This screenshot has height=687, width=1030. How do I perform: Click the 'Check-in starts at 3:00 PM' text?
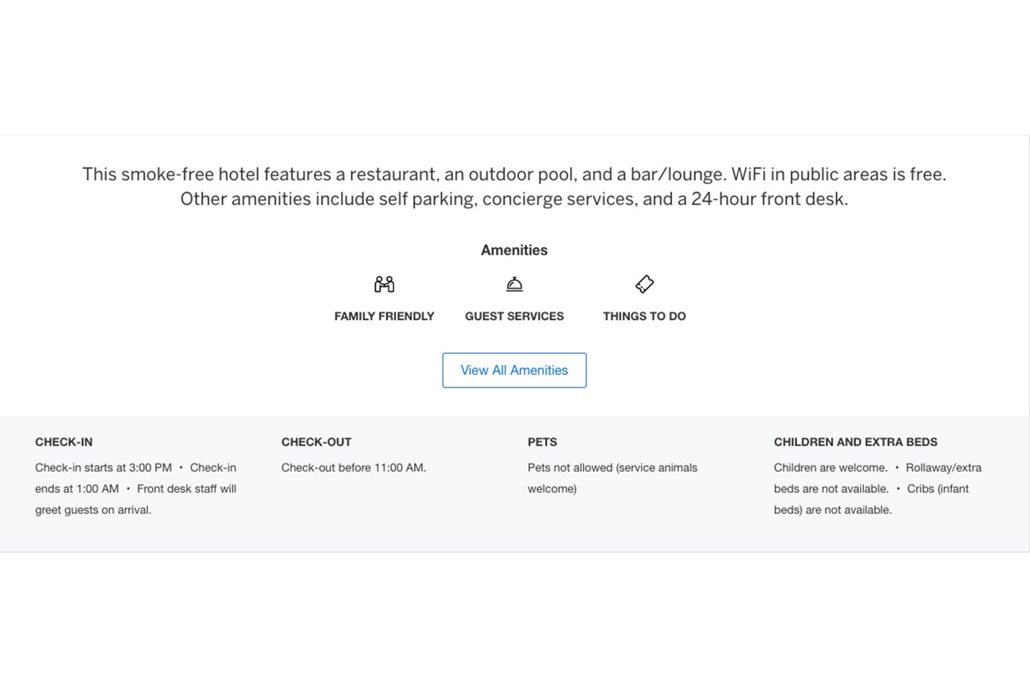coord(104,468)
